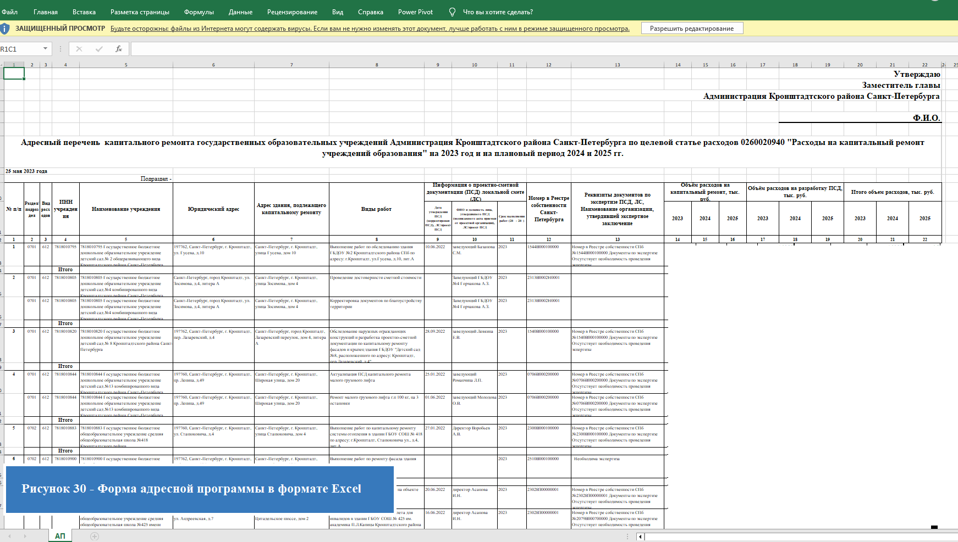The width and height of the screenshot is (958, 542).
Task: Click the next sheet navigation arrow
Action: (25, 536)
